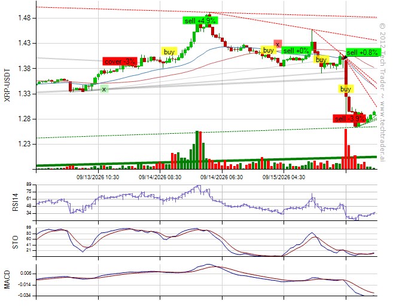
Task: Click the 'sell +0%' green label
Action: click(296, 50)
